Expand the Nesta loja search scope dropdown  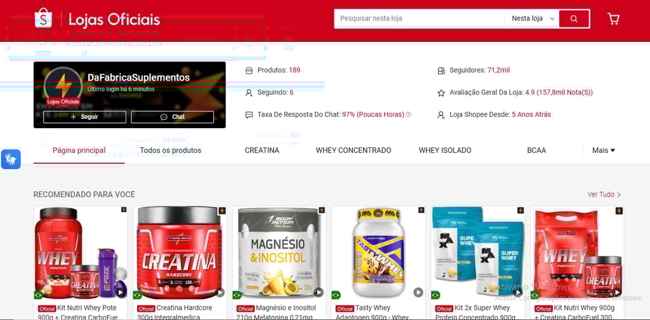532,18
